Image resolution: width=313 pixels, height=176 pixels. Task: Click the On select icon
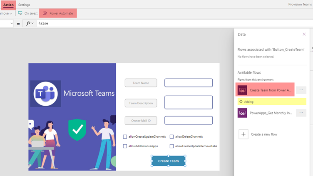(x=20, y=13)
